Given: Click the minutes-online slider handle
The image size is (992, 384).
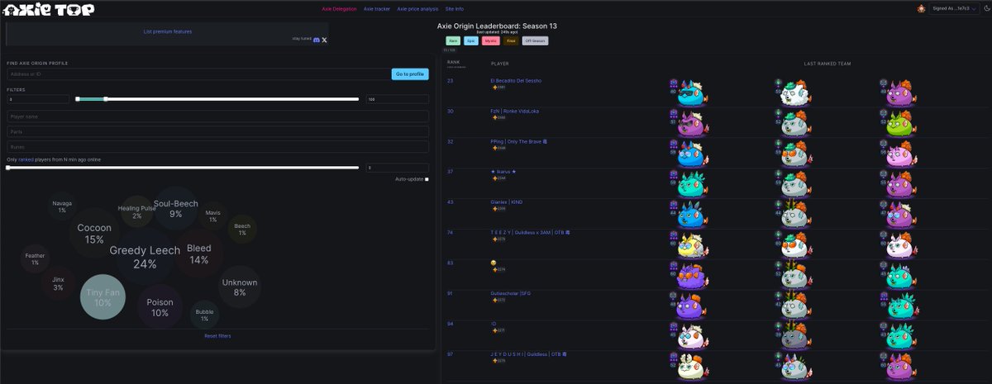Looking at the screenshot, I should click(x=8, y=168).
